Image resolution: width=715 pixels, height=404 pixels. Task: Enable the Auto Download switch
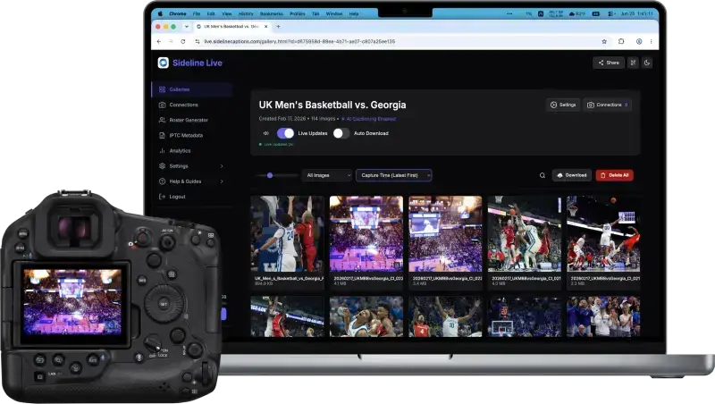[341, 133]
